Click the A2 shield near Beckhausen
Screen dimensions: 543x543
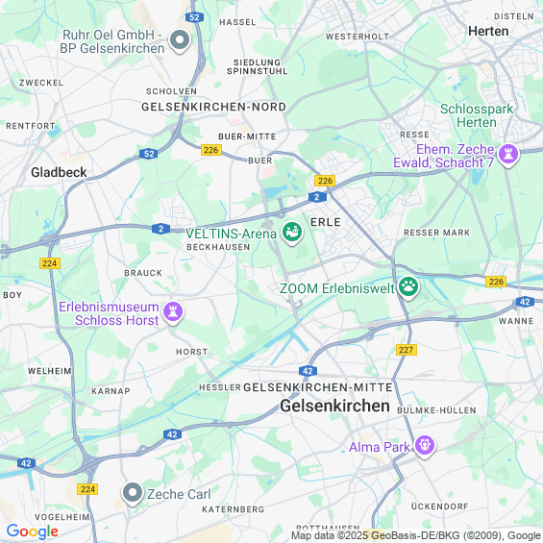click(x=160, y=229)
